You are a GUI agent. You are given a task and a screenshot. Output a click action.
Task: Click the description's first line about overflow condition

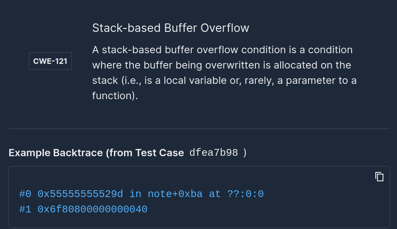[222, 50]
